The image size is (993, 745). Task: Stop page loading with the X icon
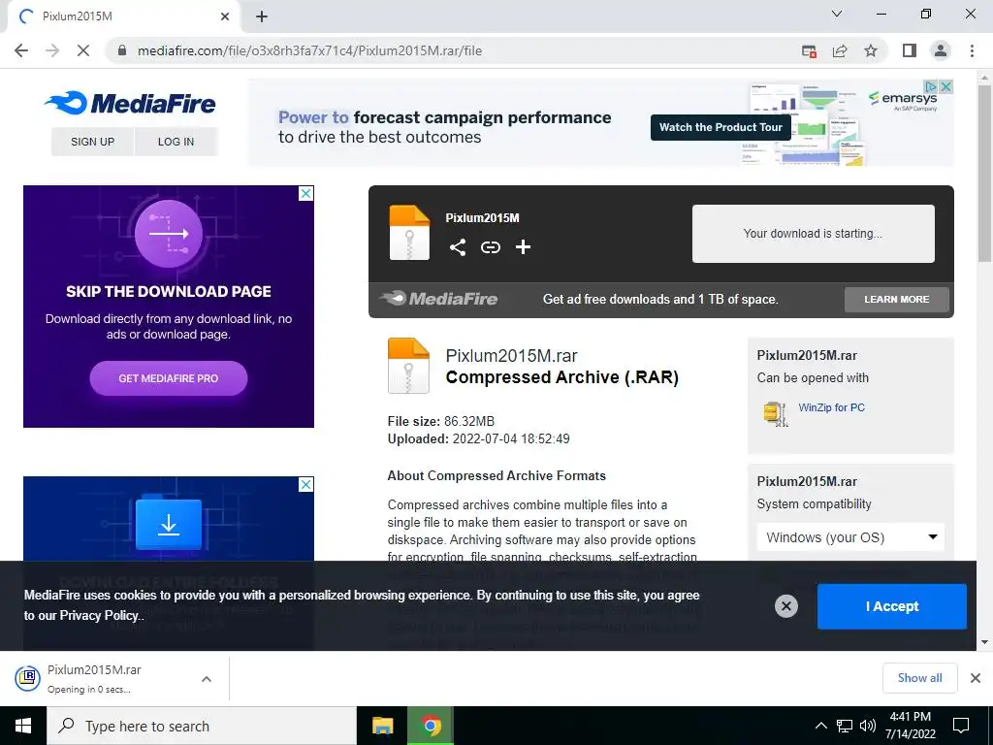[83, 50]
